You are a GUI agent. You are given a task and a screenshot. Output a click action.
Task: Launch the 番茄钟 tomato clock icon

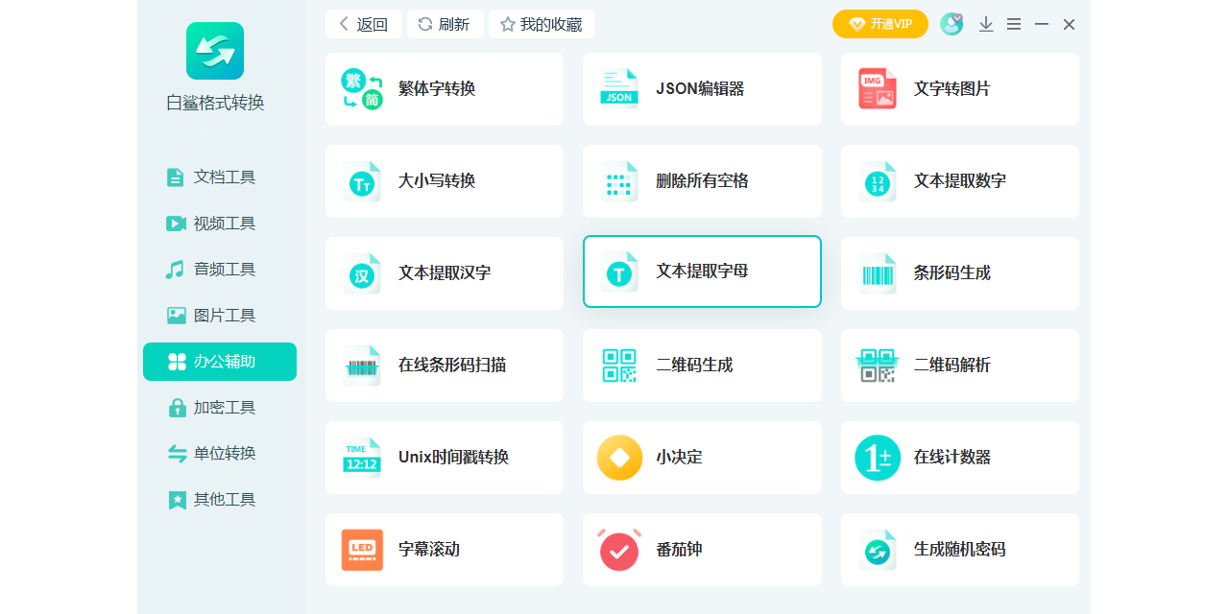(x=619, y=550)
